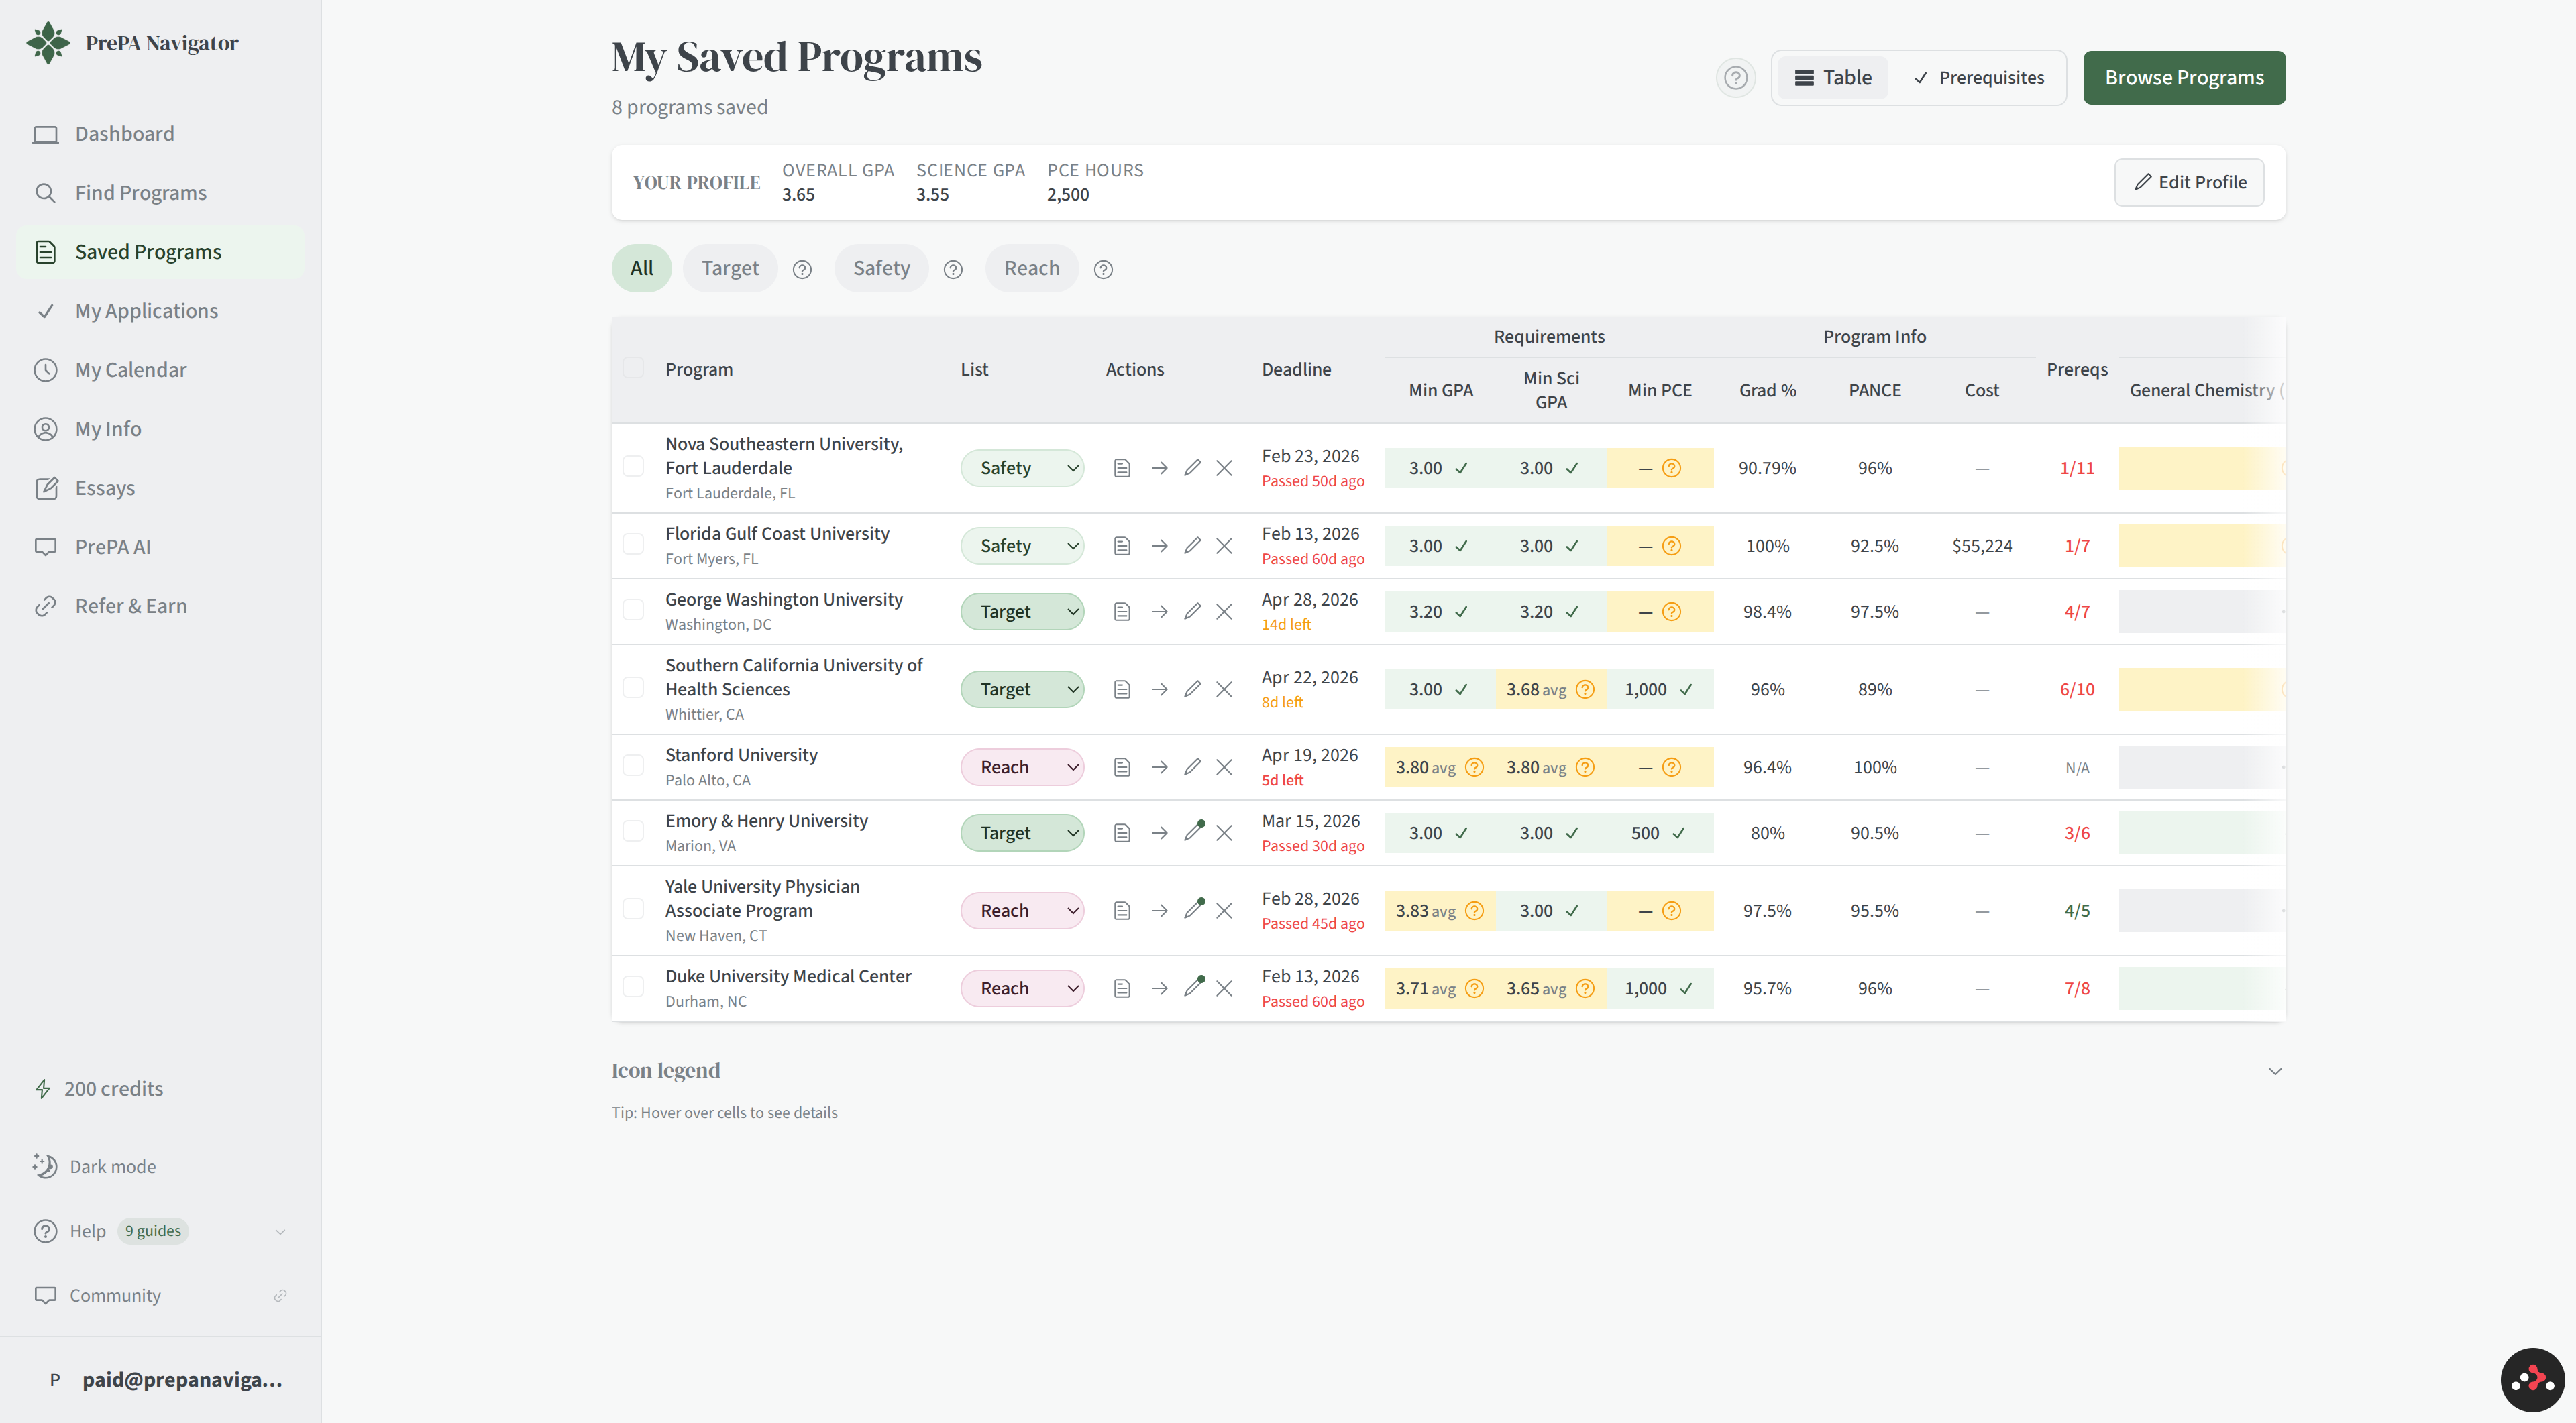This screenshot has width=2576, height=1423.
Task: Select the Target filter tab
Action: point(730,268)
